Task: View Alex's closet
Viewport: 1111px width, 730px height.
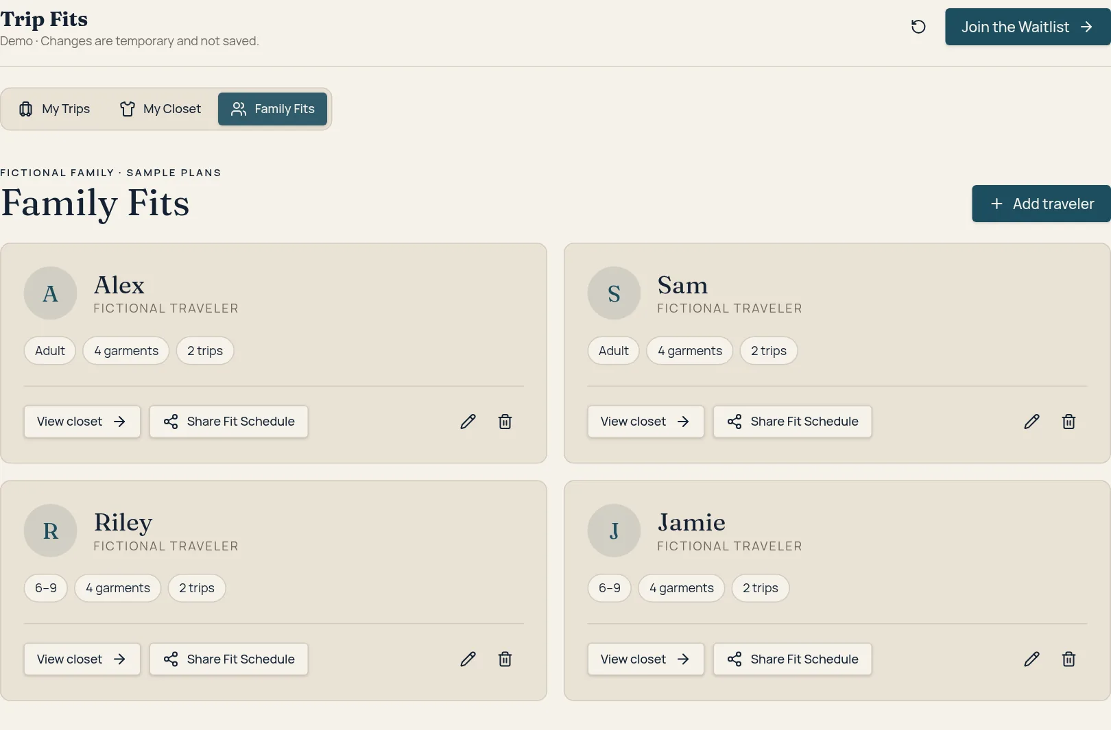Action: pyautogui.click(x=82, y=422)
